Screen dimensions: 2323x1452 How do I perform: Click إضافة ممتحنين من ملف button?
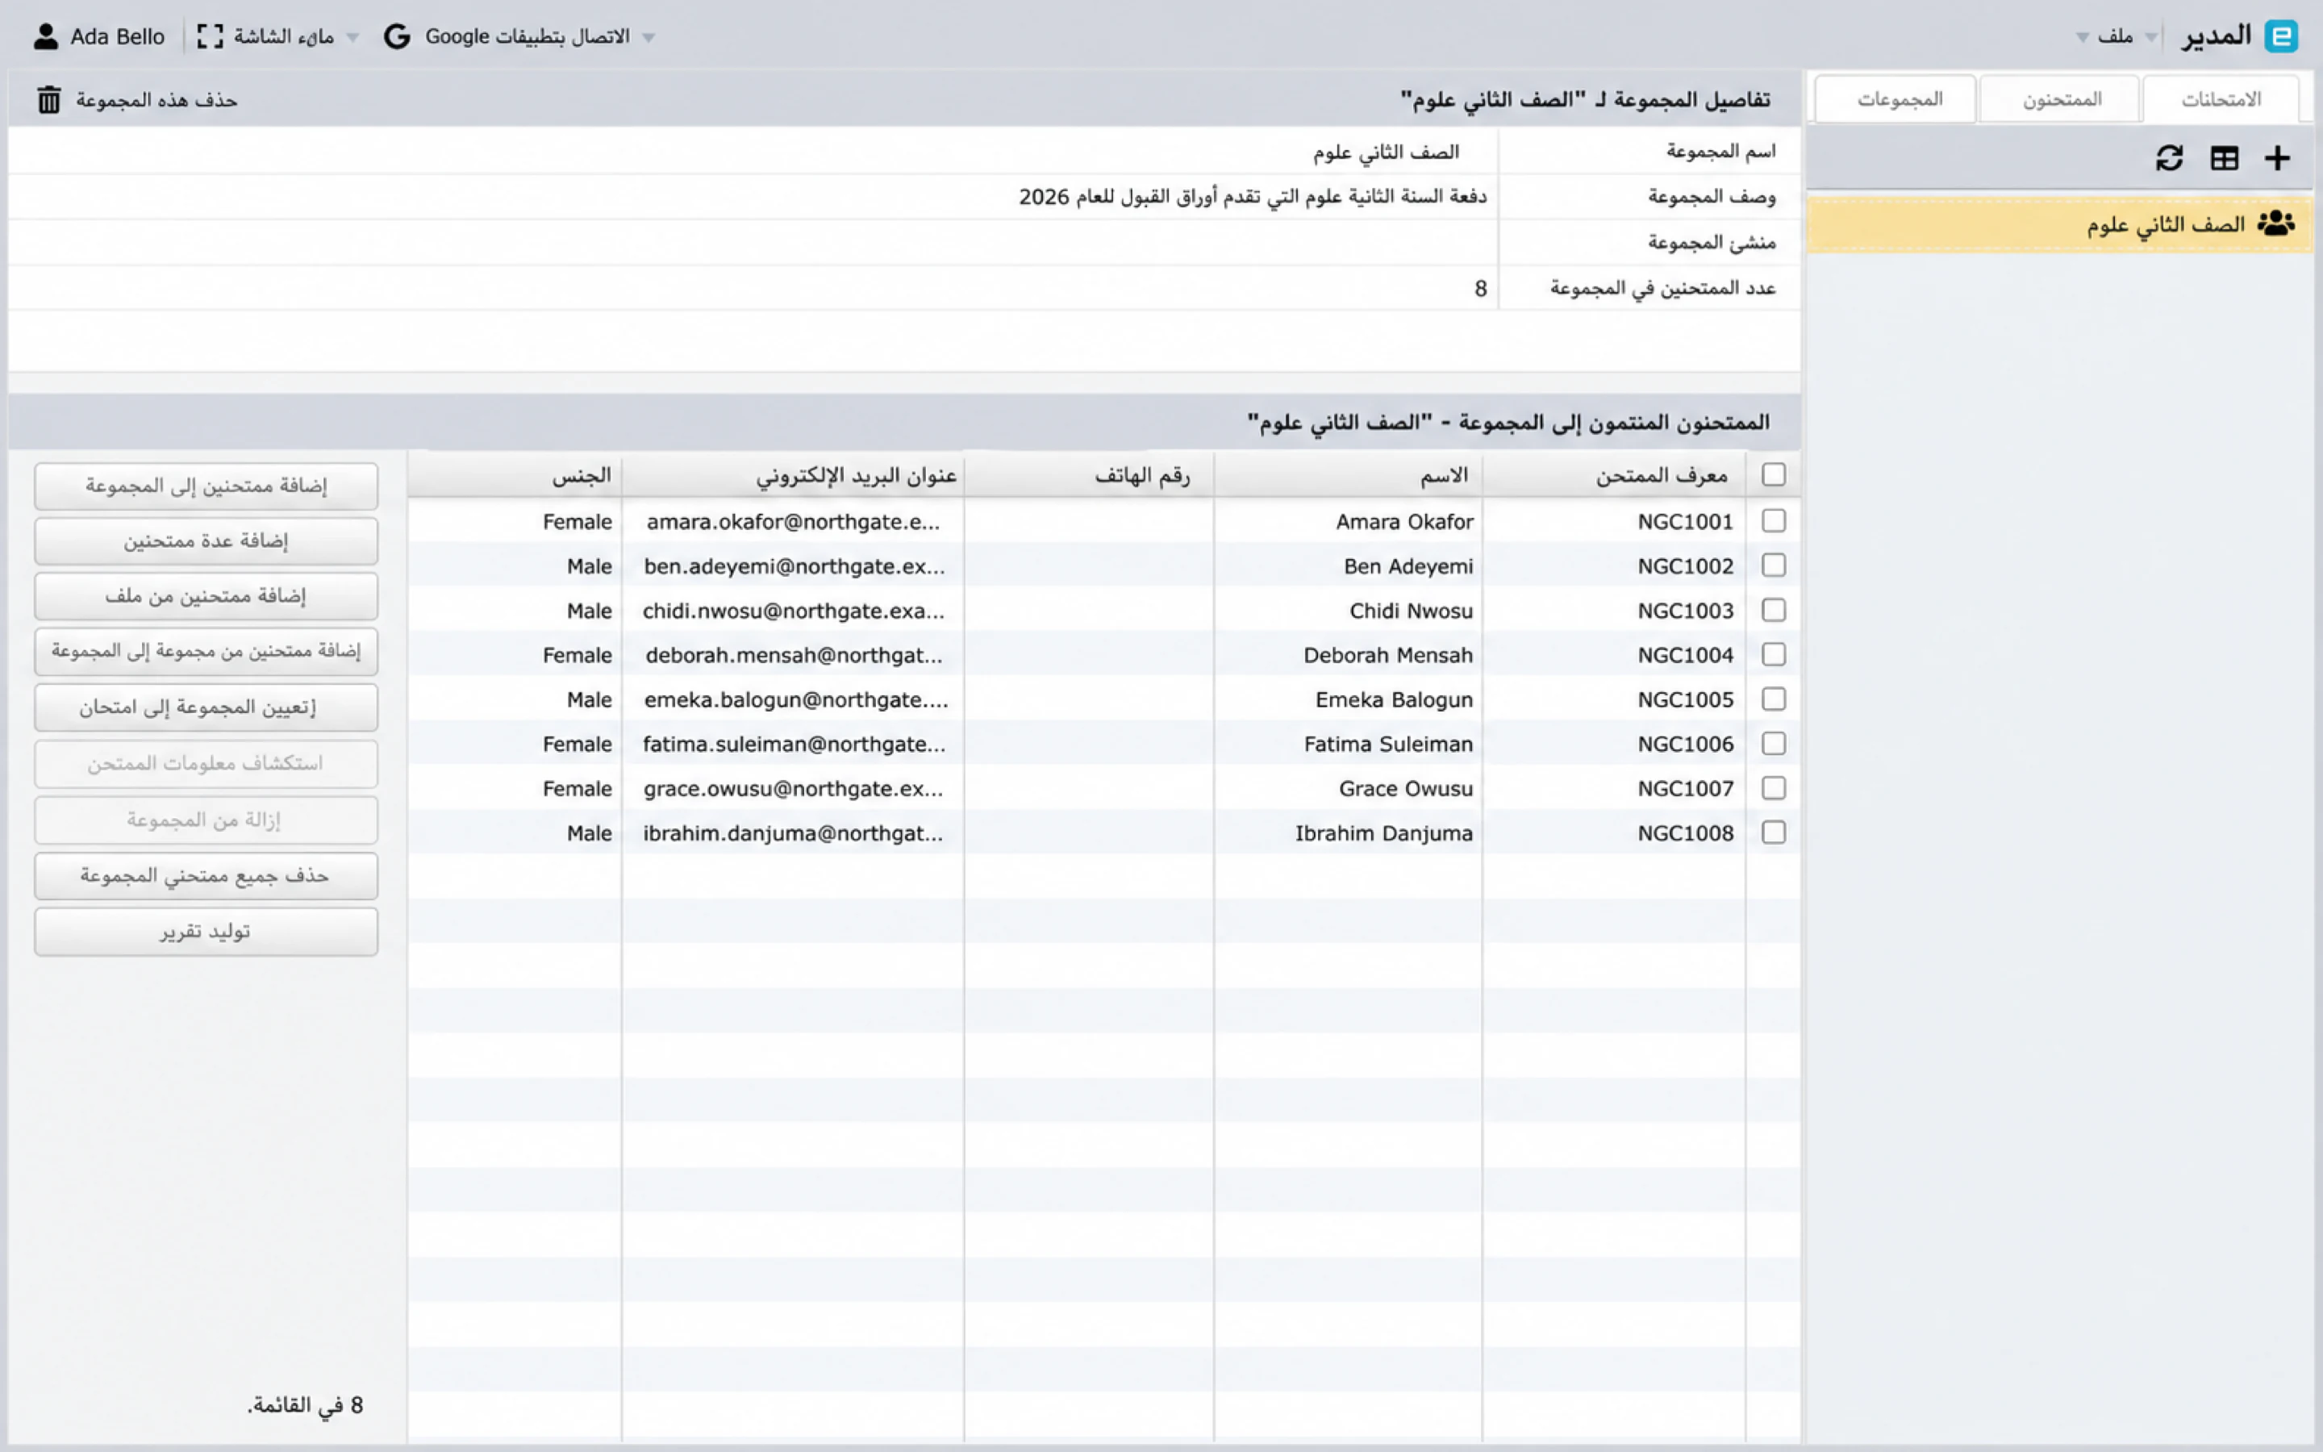(206, 595)
